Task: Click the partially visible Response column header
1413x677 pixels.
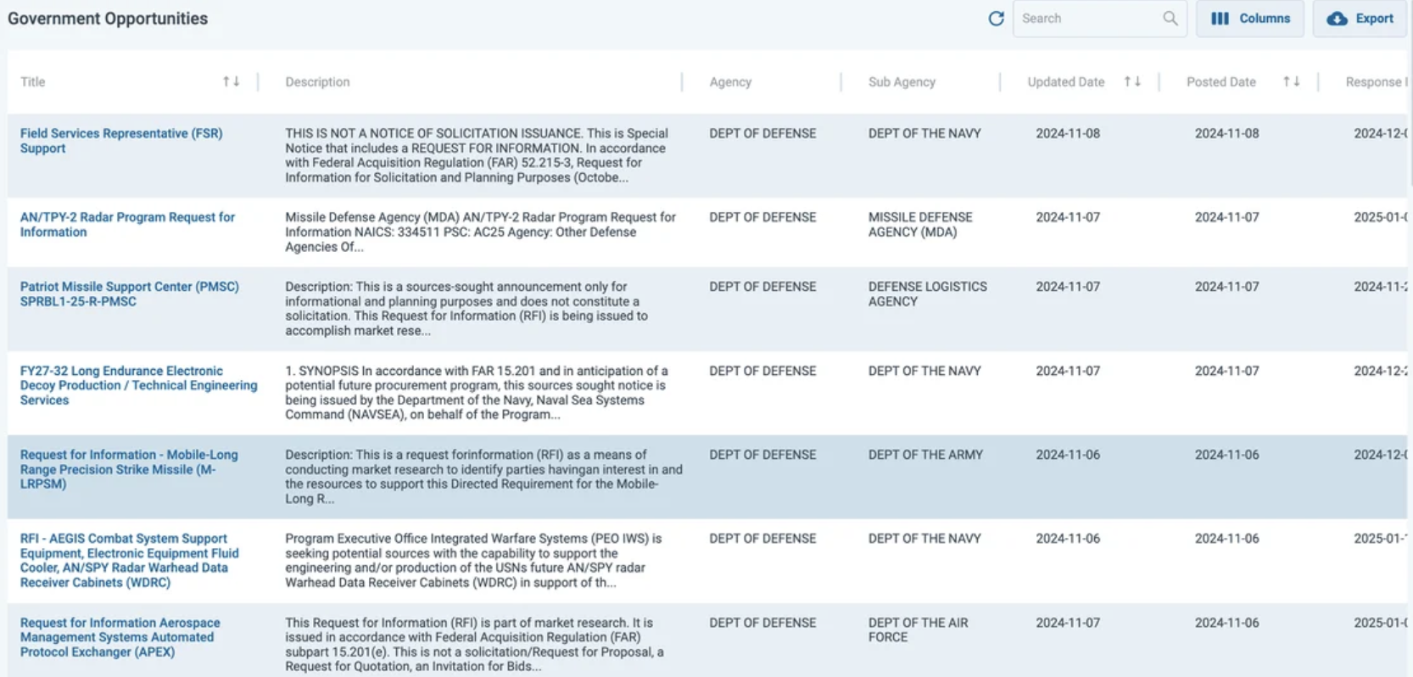Action: 1376,82
